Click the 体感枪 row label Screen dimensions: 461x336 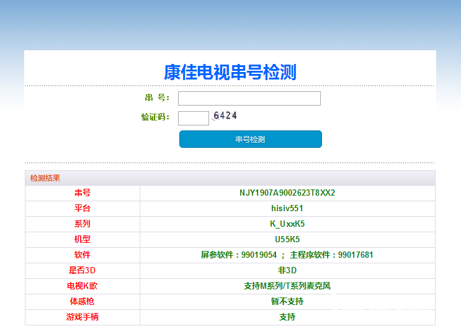(x=83, y=301)
